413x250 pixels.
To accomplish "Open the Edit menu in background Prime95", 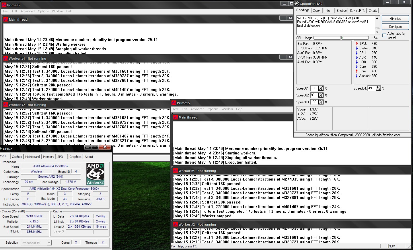I will (15, 11).
